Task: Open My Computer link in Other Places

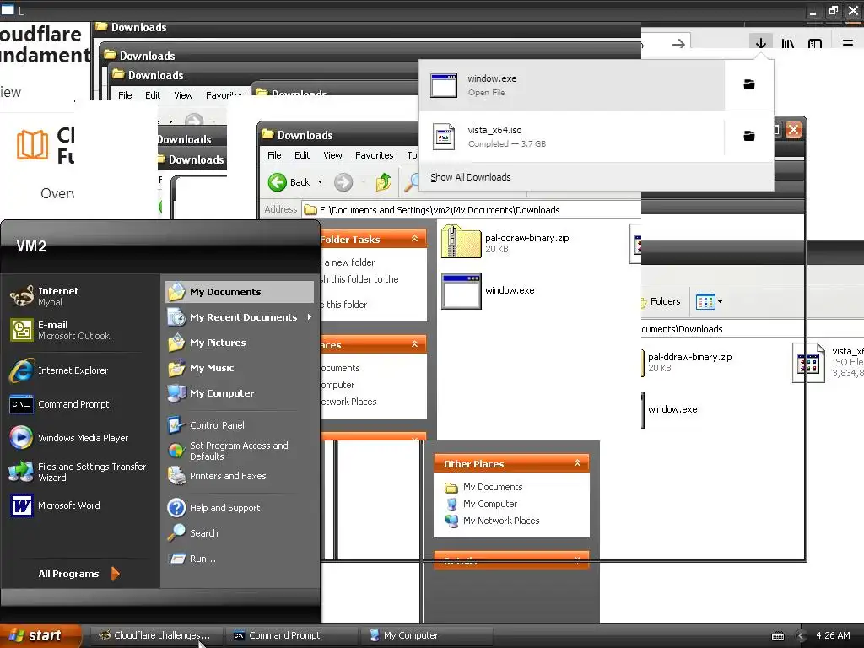Action: pyautogui.click(x=490, y=504)
